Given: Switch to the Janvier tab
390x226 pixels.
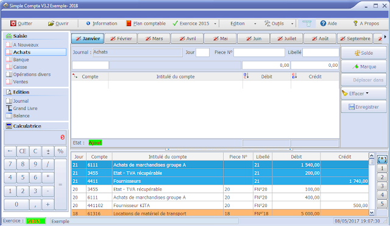Looking at the screenshot, I should [88, 38].
